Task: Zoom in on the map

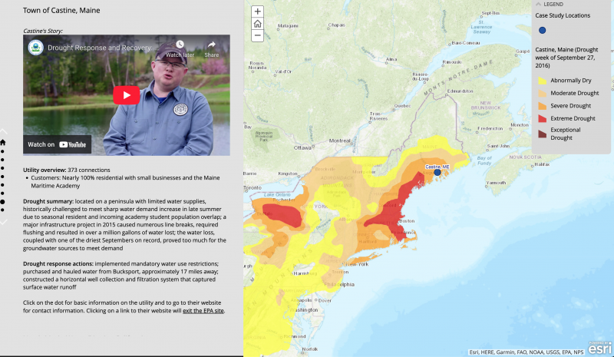Action: click(x=258, y=12)
